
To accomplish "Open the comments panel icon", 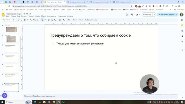I will [x=132, y=14].
